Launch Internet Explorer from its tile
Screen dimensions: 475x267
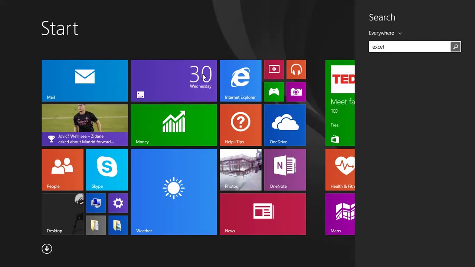click(x=240, y=80)
